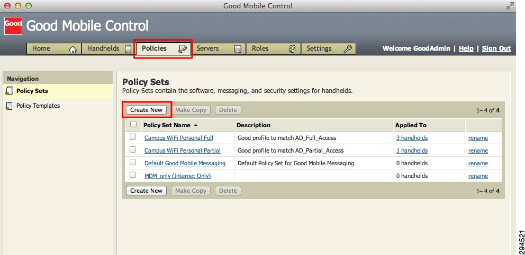Select the MDM_only (Internet Only) checkbox
This screenshot has height=255, width=525.
click(133, 175)
